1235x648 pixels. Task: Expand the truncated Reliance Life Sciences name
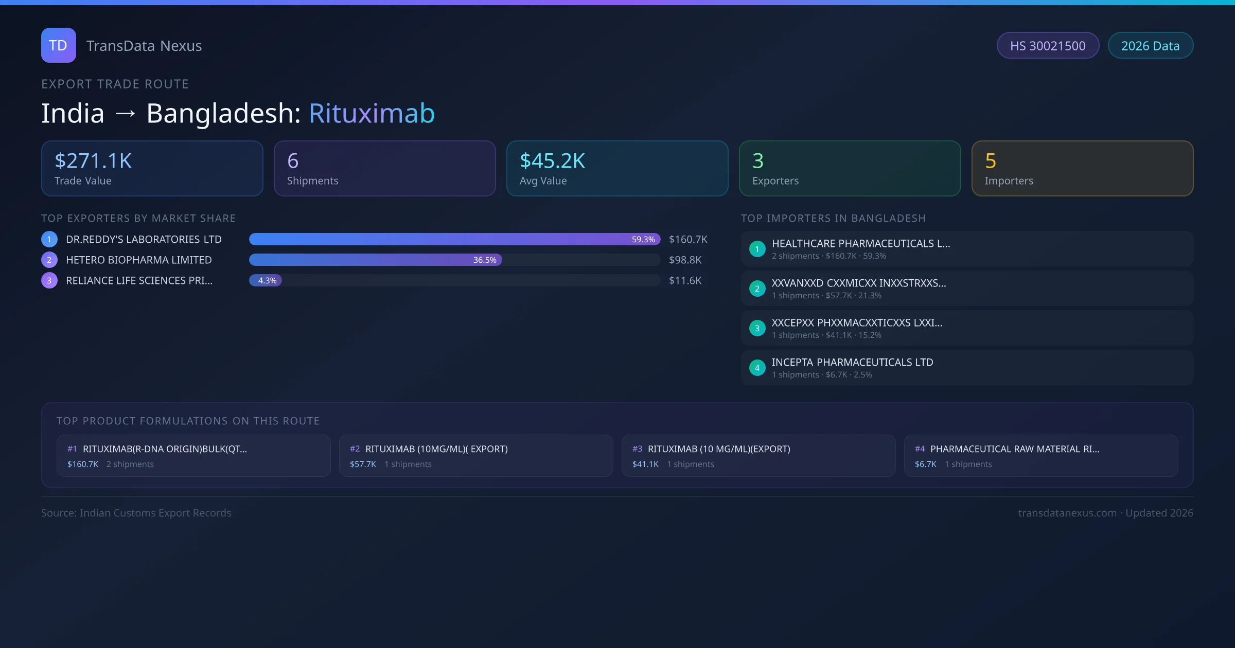[139, 280]
